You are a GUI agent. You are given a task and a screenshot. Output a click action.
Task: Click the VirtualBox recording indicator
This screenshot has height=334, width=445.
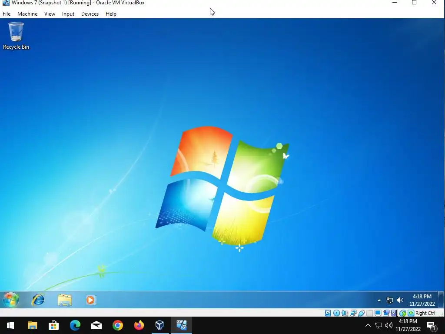(386, 313)
